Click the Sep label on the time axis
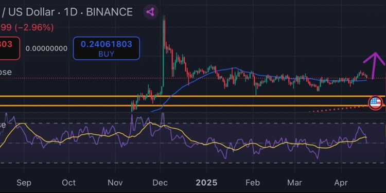 tap(24, 183)
